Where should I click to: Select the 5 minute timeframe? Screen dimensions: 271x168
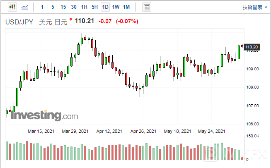pos(52,7)
